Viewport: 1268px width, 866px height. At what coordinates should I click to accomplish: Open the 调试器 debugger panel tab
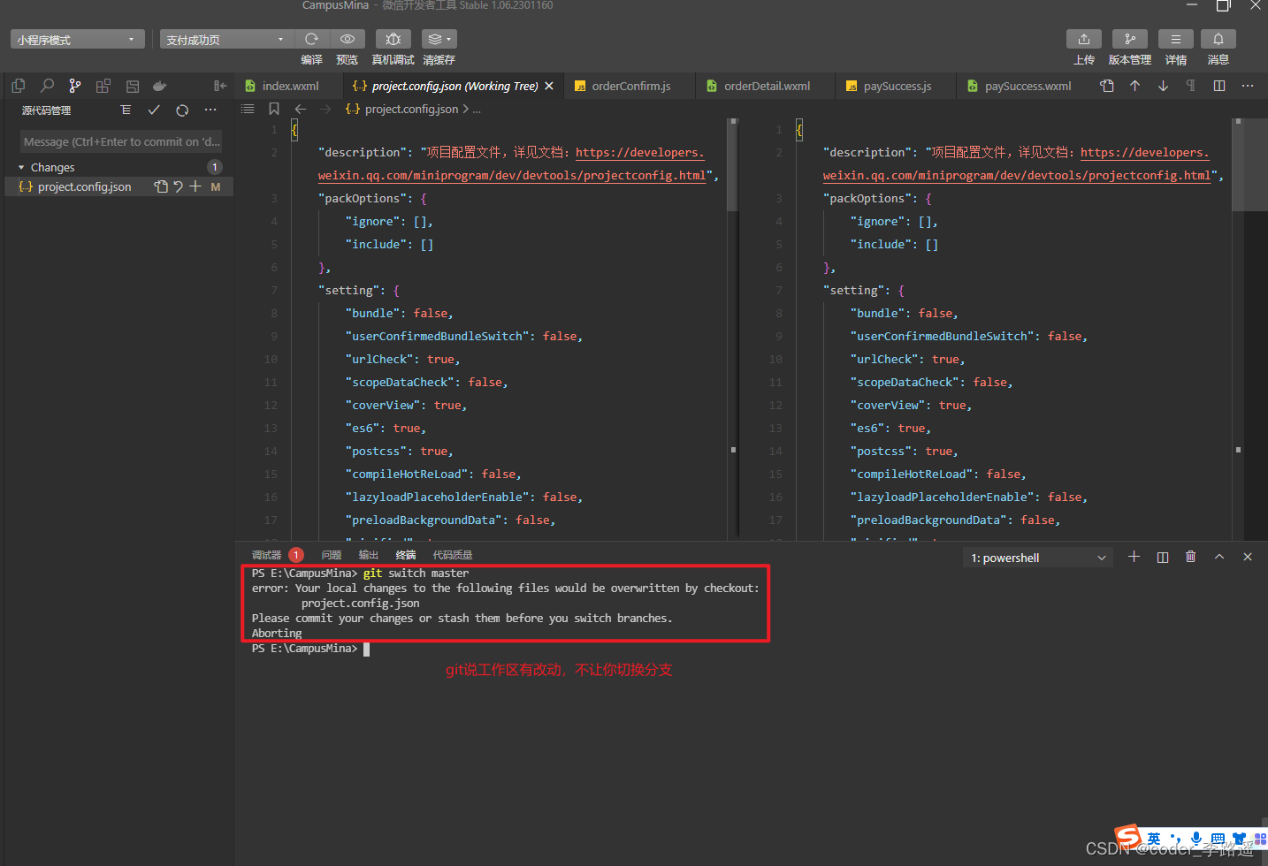(266, 555)
